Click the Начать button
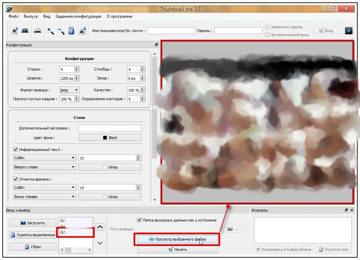This screenshot has height=260, width=360. (x=178, y=249)
